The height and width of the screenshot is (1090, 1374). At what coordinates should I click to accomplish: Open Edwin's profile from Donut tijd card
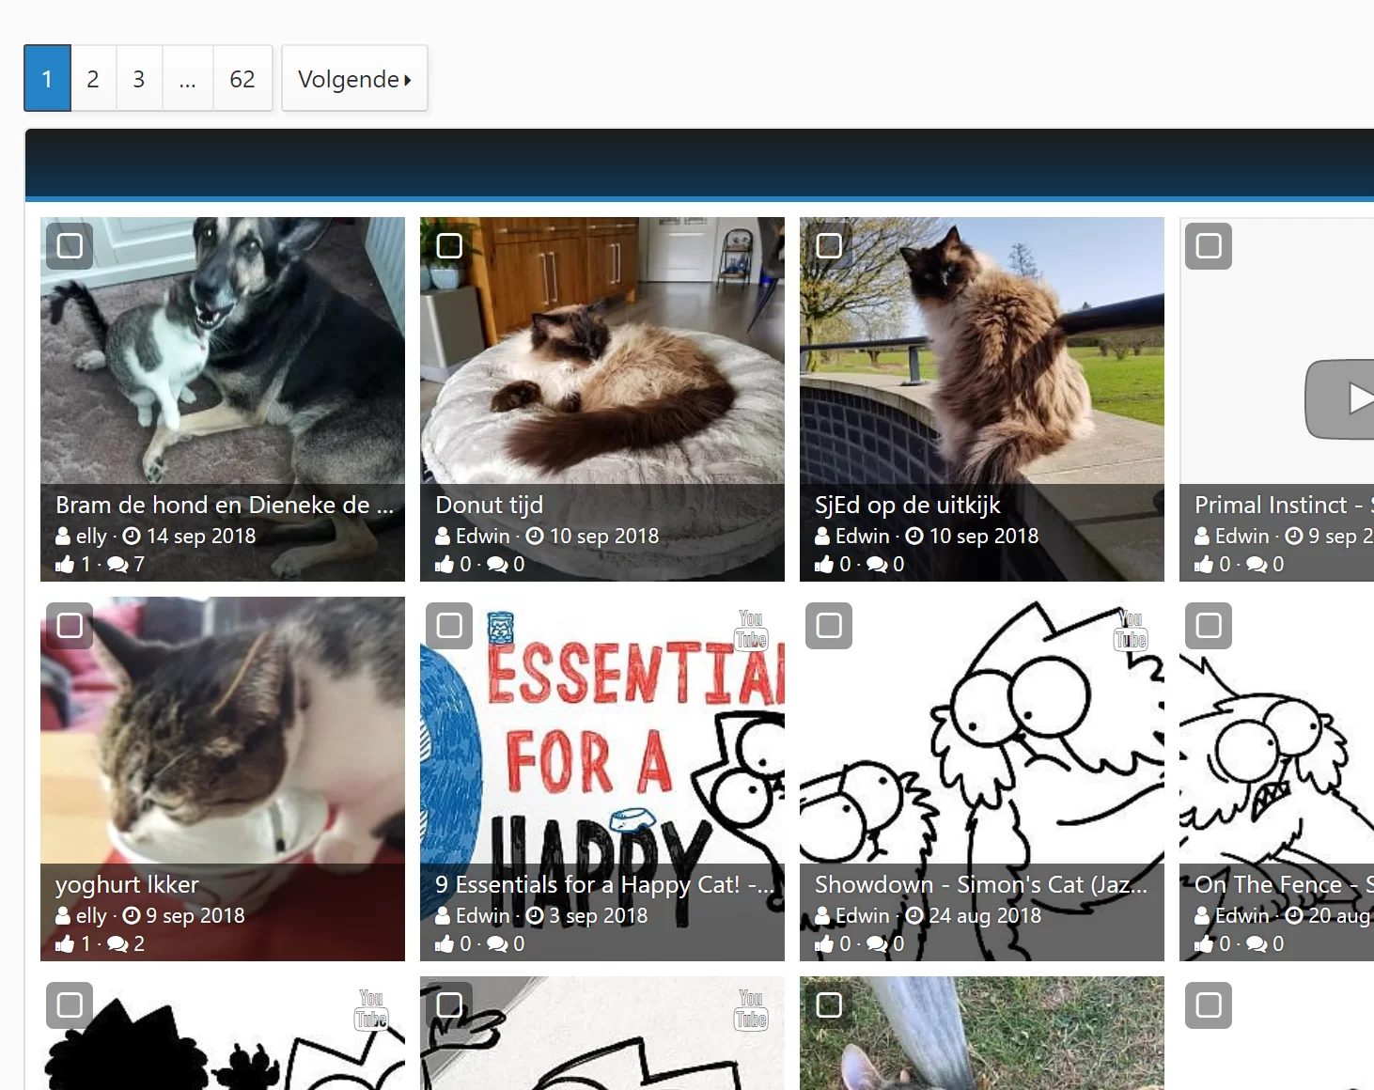483,536
